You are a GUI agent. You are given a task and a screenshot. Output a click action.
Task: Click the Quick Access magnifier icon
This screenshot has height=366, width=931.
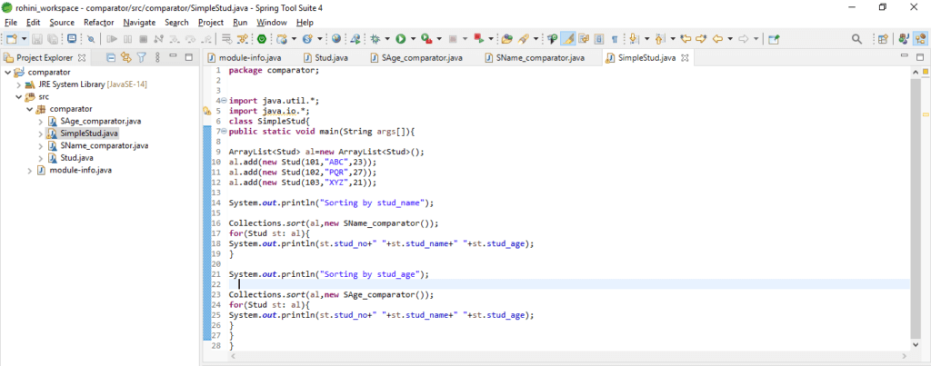pyautogui.click(x=856, y=39)
